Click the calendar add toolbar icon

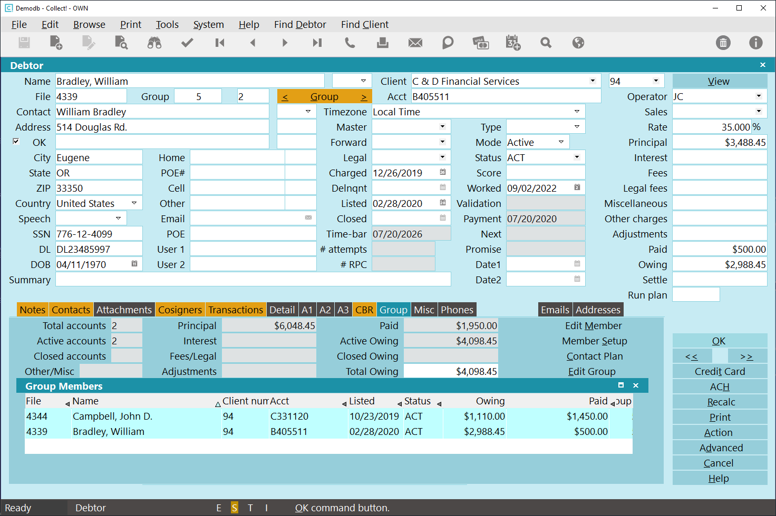[x=513, y=43]
